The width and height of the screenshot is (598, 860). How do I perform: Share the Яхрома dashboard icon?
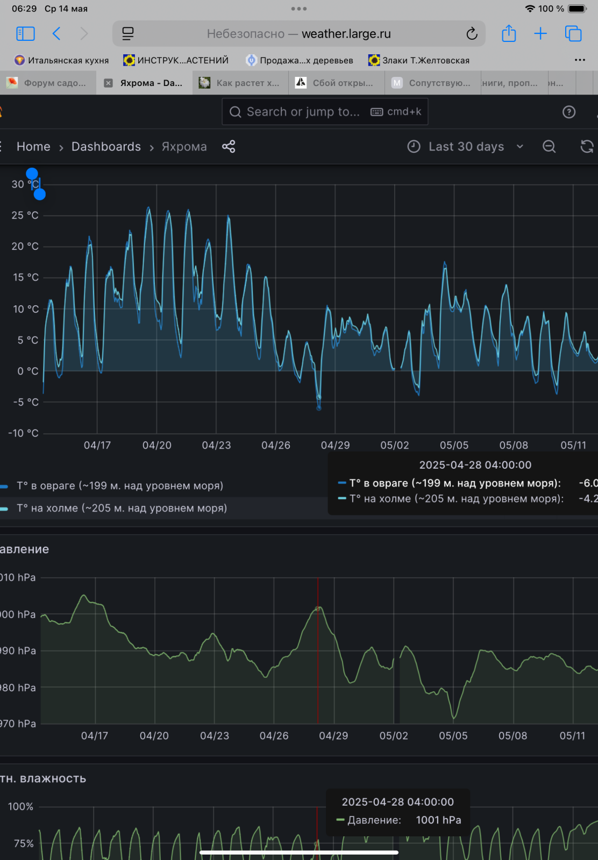(x=229, y=147)
